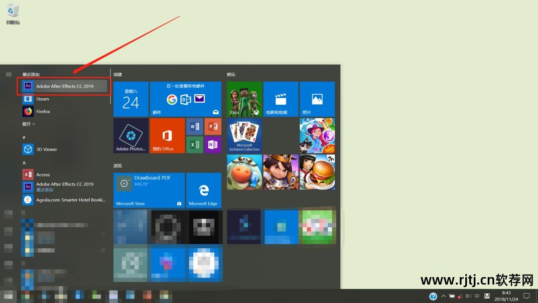The image size is (538, 303).
Task: Expand the recently added list with 展开
Action: [29, 124]
